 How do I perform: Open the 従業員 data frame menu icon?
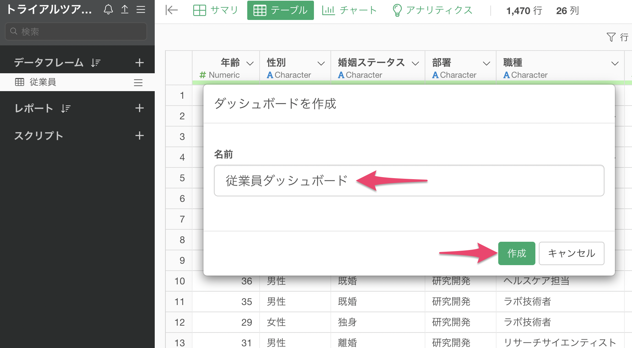tap(138, 83)
